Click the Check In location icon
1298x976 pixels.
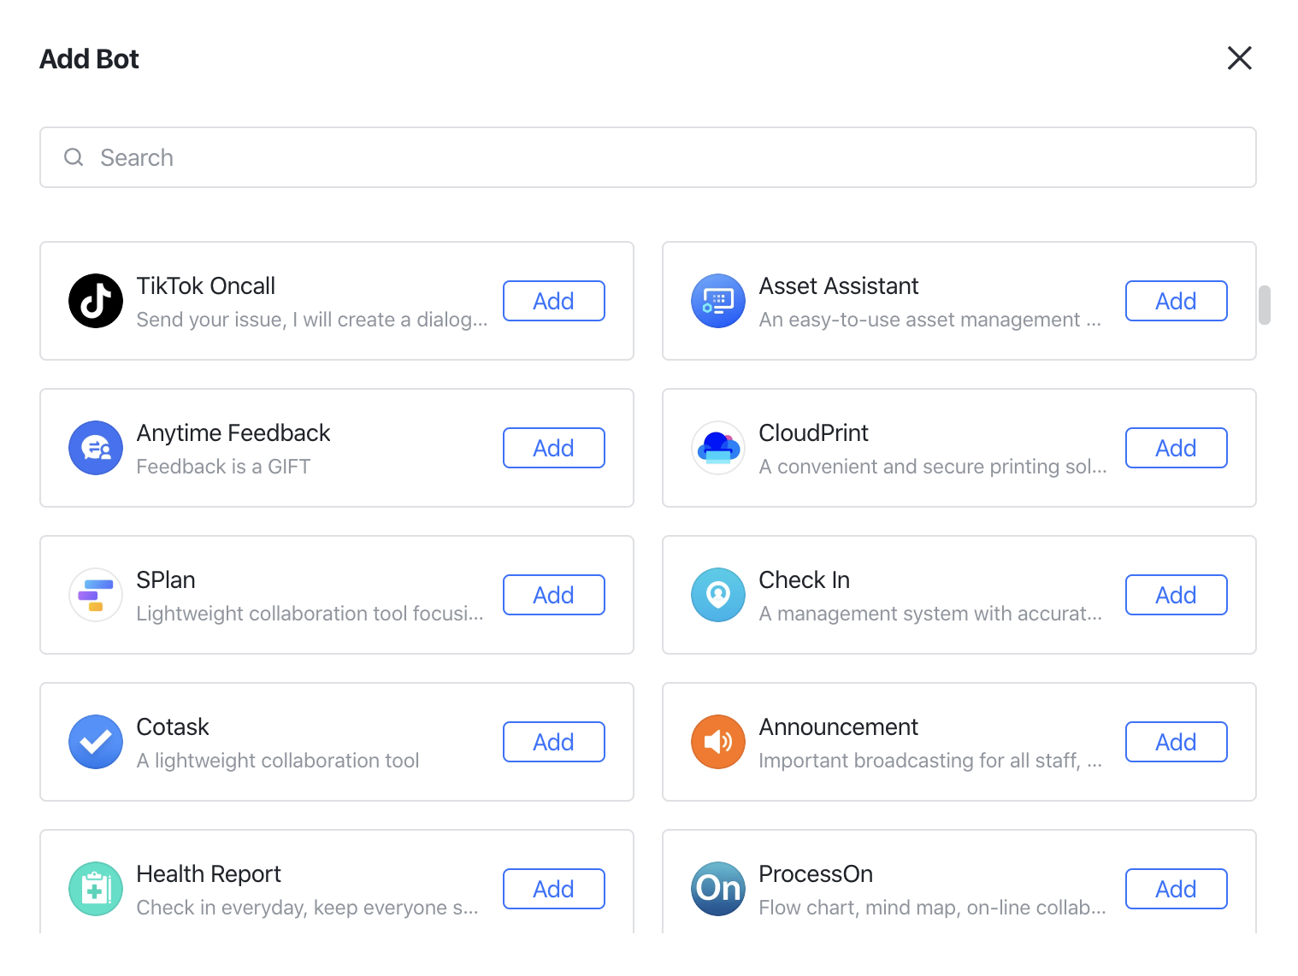718,595
